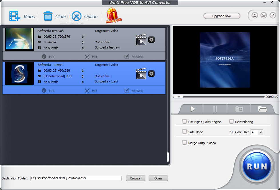Click the user account icon
Viewport: 280px width, 190px height.
pyautogui.click(x=255, y=15)
